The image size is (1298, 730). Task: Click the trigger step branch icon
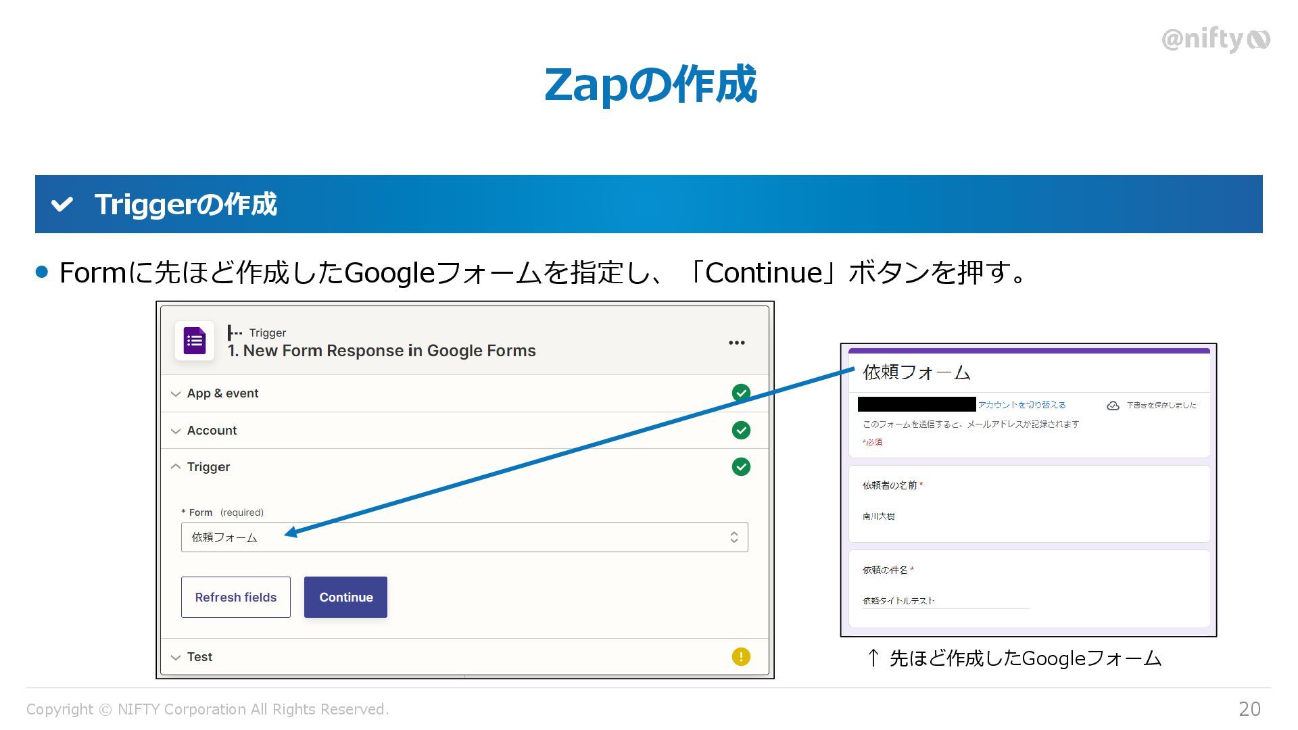click(235, 333)
